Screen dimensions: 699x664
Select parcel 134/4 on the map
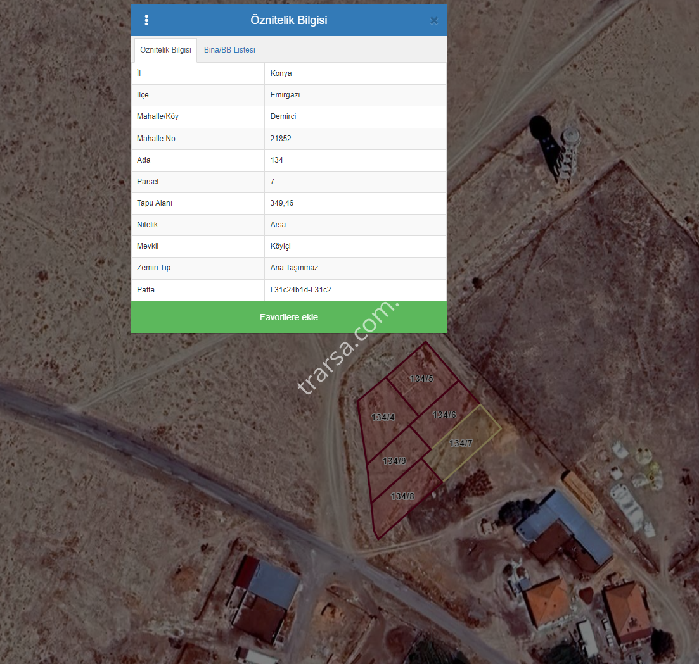pyautogui.click(x=383, y=417)
